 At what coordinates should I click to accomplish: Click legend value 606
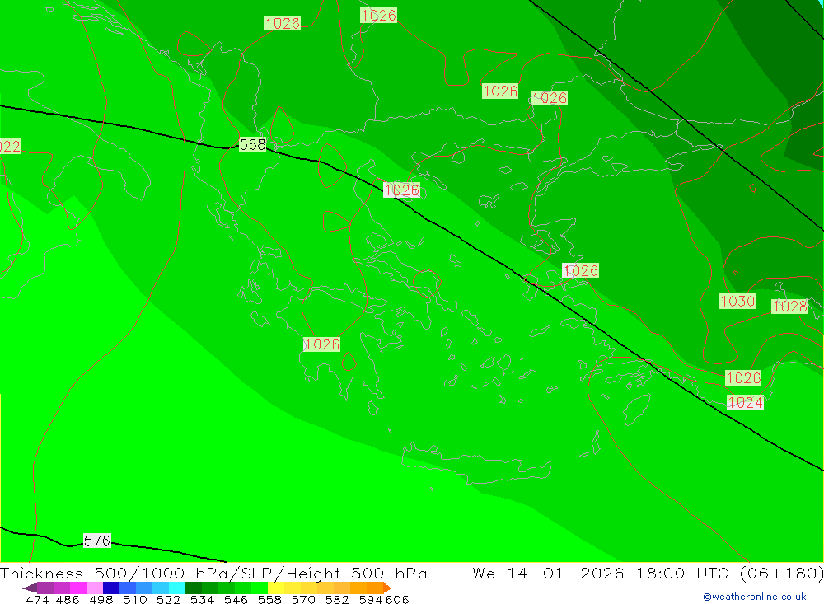397,599
